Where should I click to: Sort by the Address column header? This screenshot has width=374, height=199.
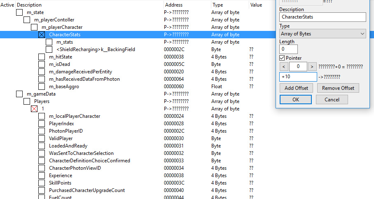coord(173,5)
